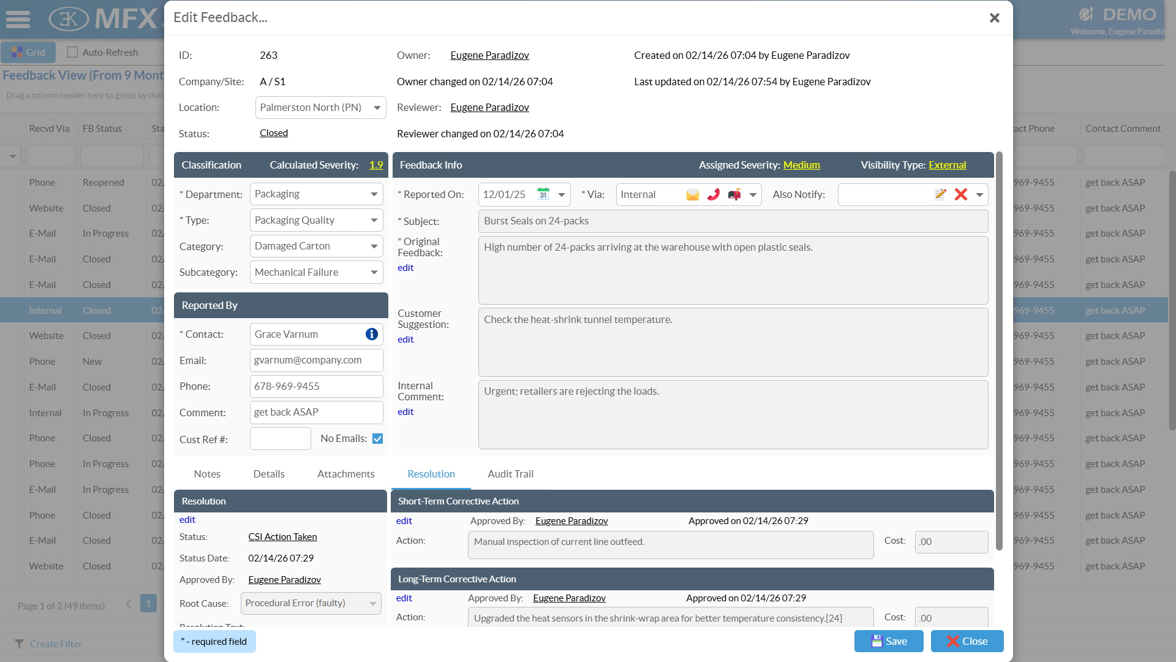
Task: Sort by Contact Comment column header
Action: [1123, 129]
